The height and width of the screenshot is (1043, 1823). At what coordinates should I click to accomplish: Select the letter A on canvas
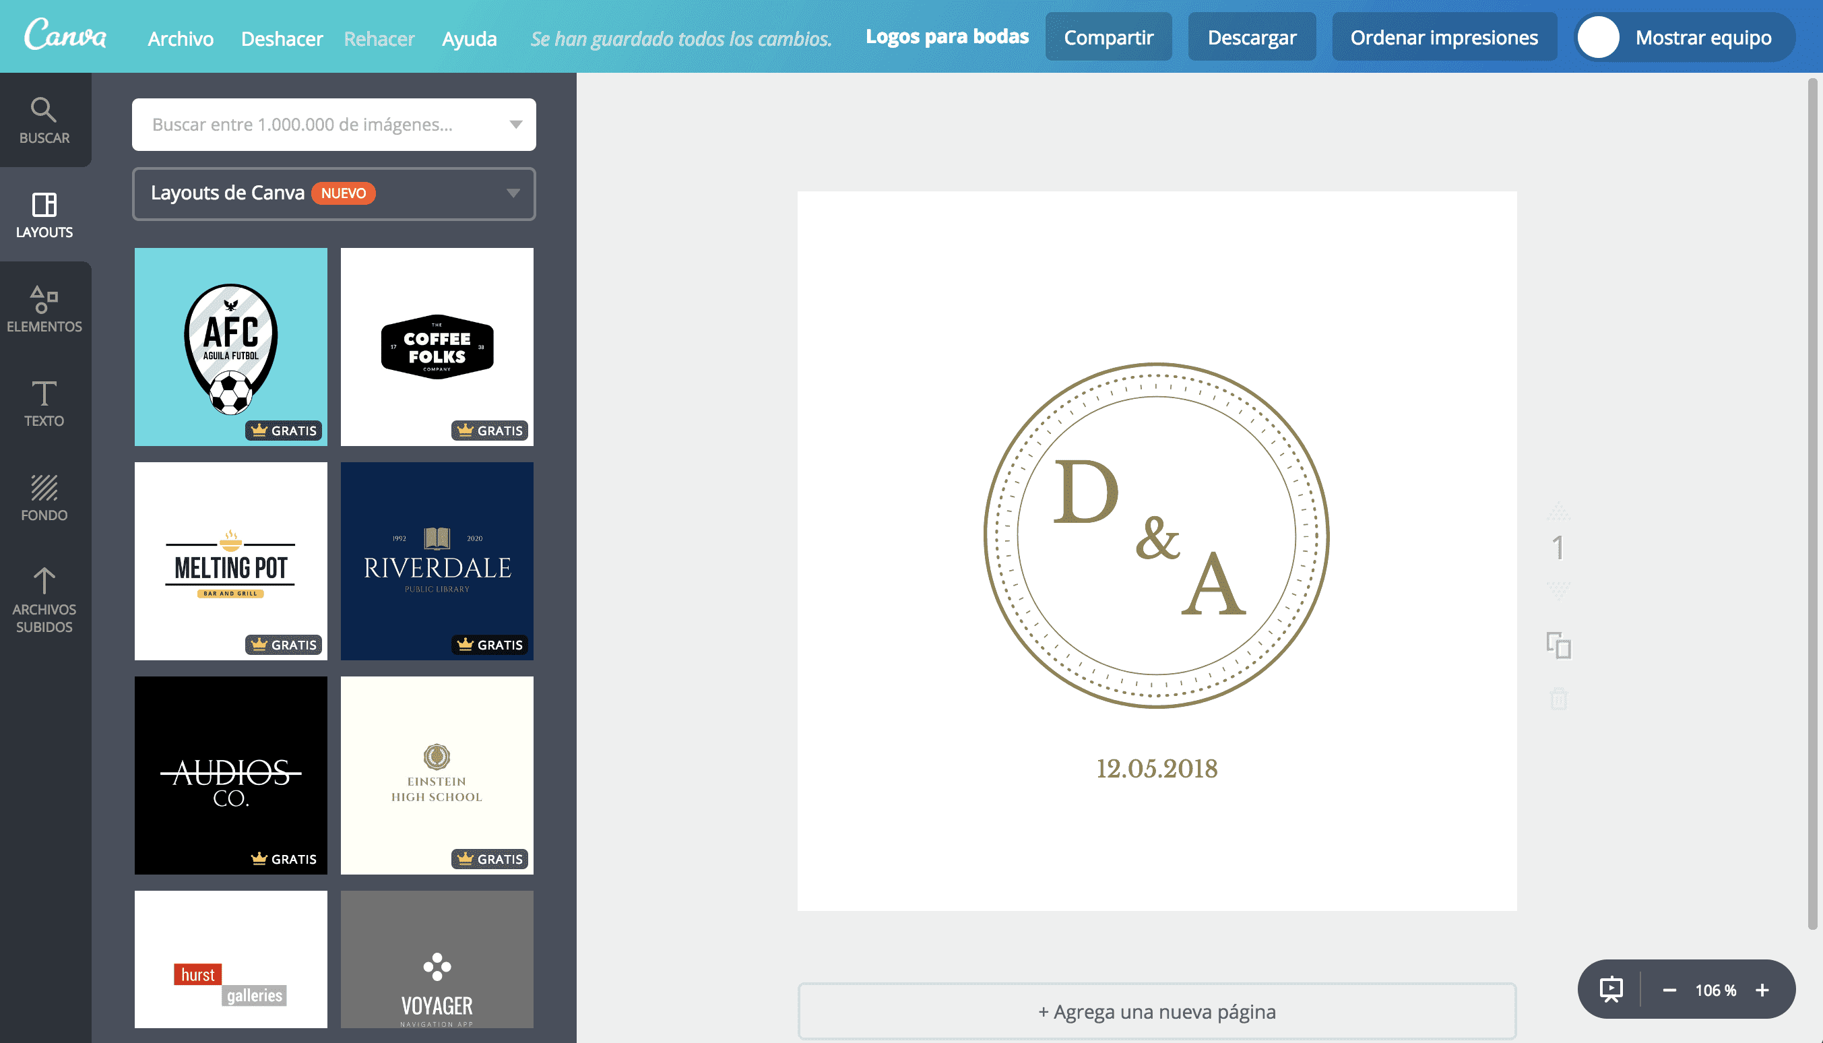click(1214, 582)
